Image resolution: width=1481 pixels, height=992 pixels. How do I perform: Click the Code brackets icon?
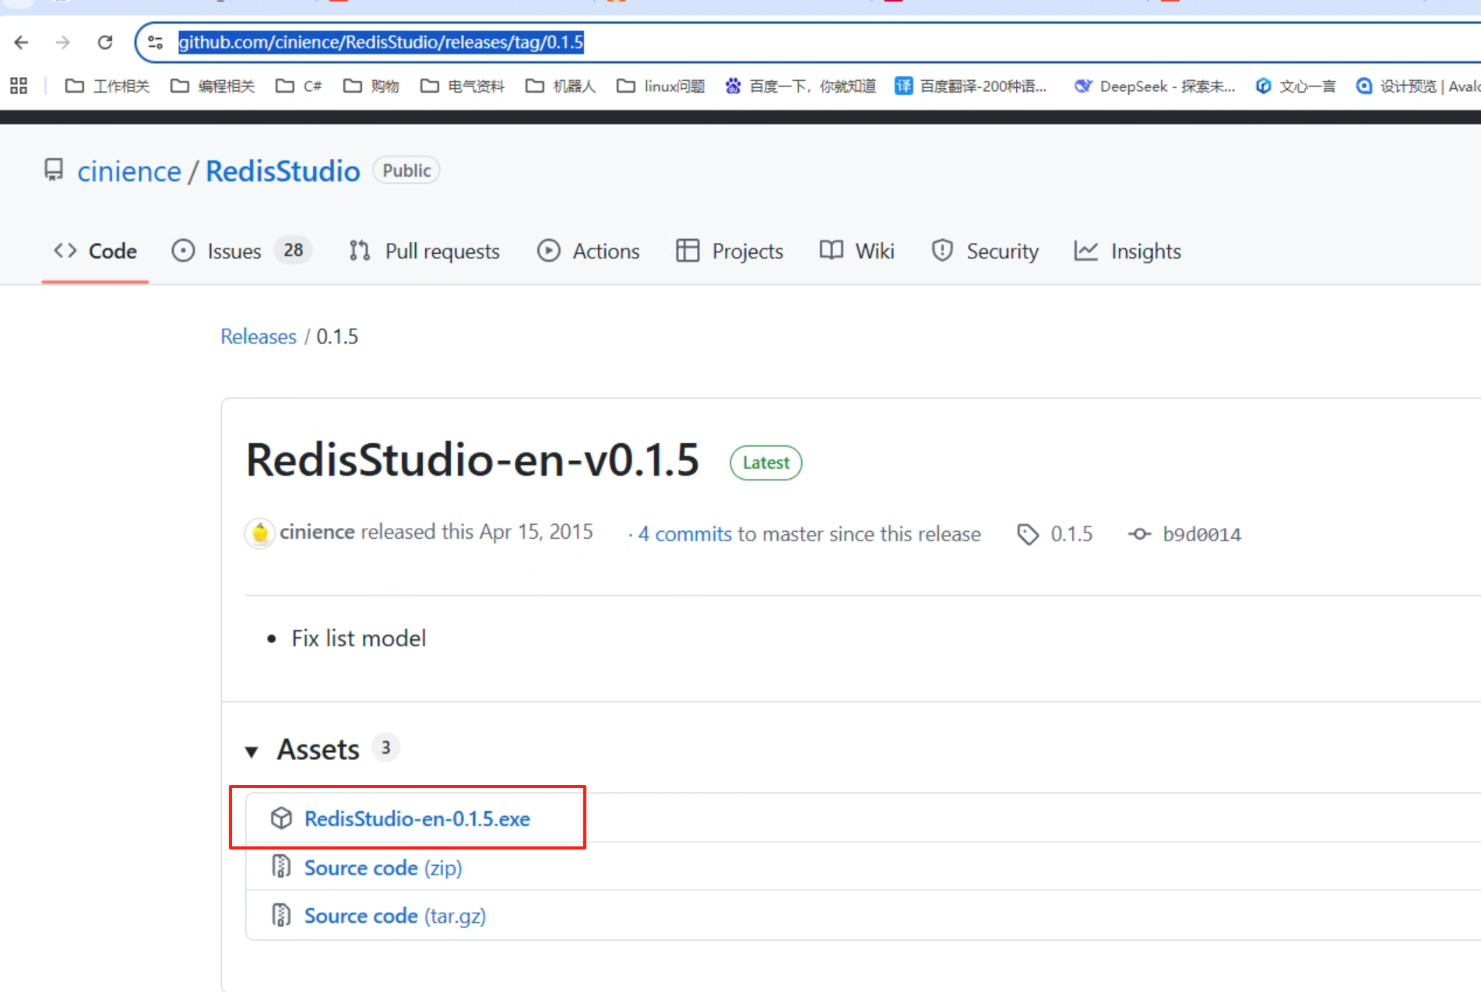click(x=65, y=250)
